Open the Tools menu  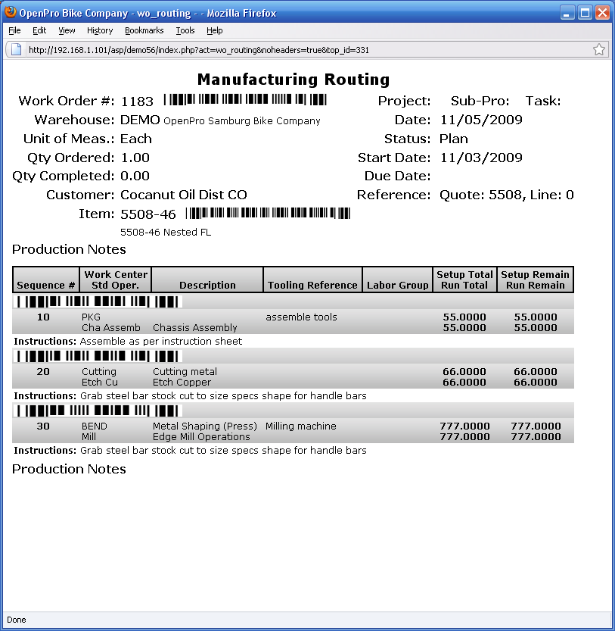point(185,30)
